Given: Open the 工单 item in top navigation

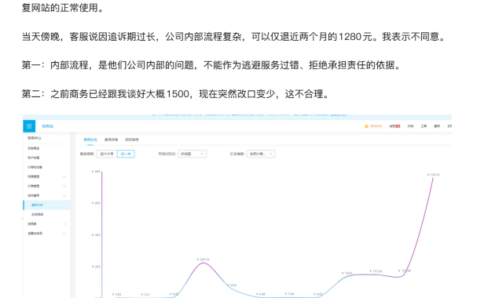Looking at the screenshot, I should coord(423,126).
